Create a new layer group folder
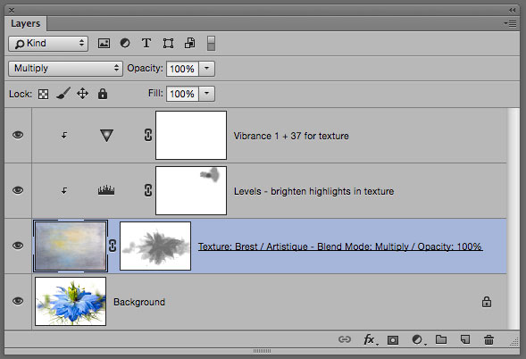The height and width of the screenshot is (359, 526). (441, 339)
